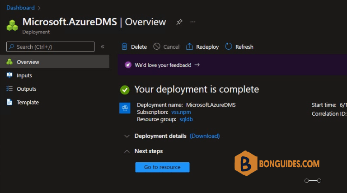Screen dimensions: 347x193
Task: Open the Overview menu item
Action: (x=55, y=62)
